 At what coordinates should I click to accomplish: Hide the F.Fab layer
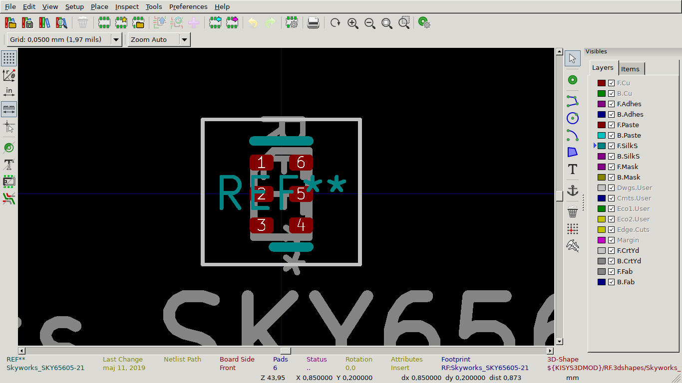[x=611, y=271]
